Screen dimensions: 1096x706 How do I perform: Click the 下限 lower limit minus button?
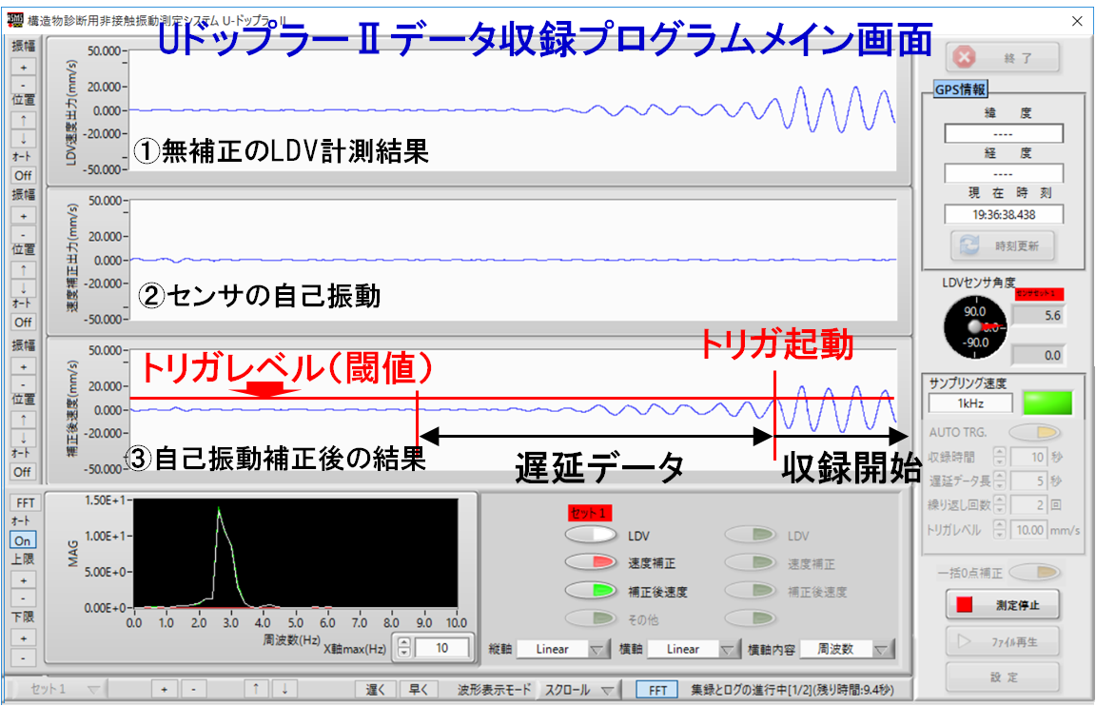coord(23,657)
